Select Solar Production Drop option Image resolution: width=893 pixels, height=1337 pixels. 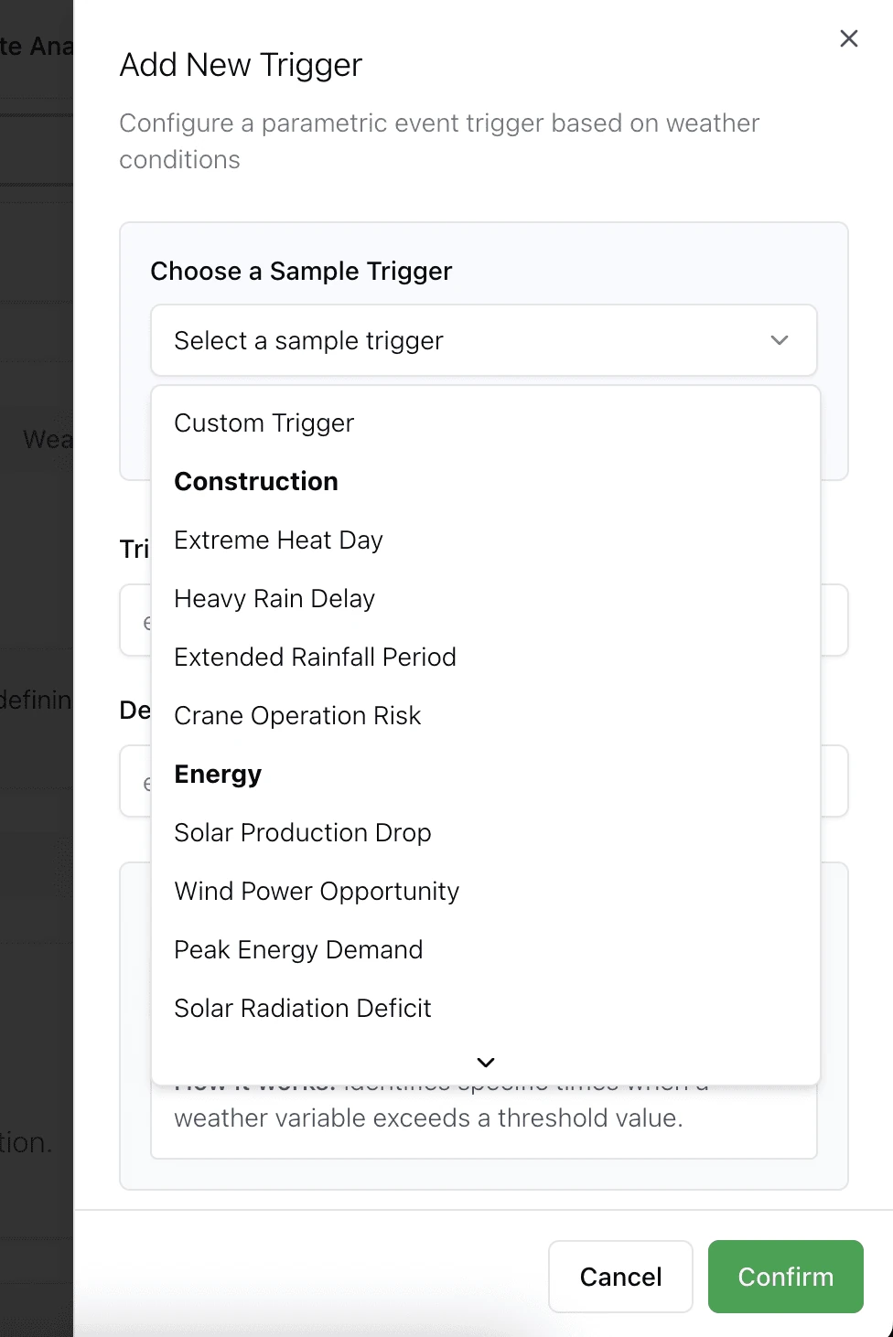302,833
